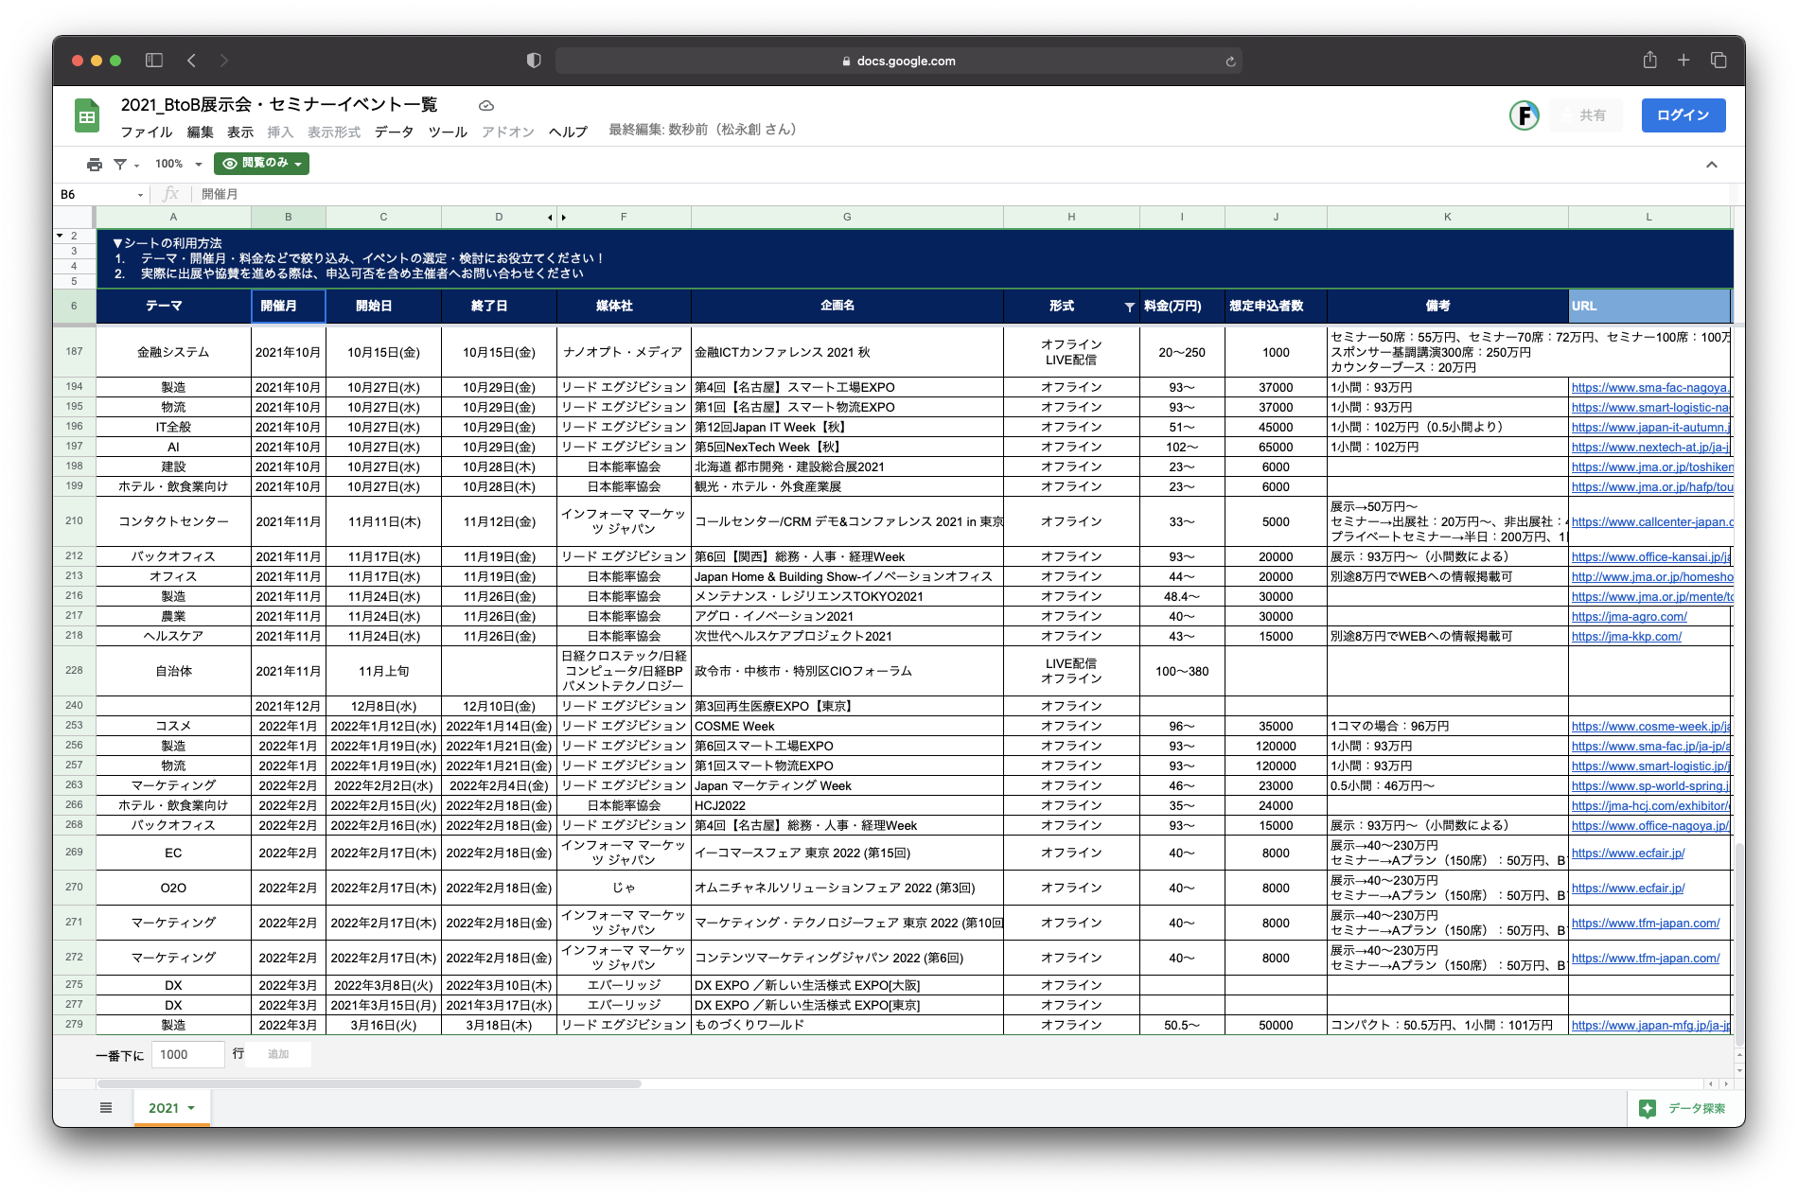Screen dimensions: 1798x1197
Task: Open the jma-kkp.com link
Action: [1627, 636]
